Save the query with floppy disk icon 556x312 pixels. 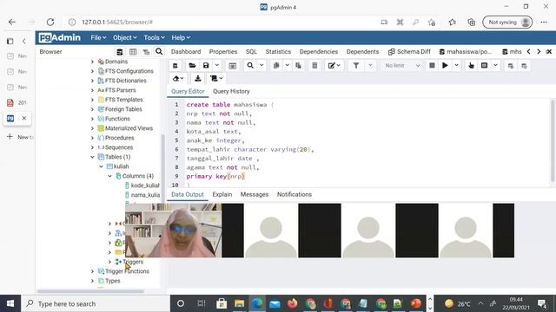click(206, 66)
